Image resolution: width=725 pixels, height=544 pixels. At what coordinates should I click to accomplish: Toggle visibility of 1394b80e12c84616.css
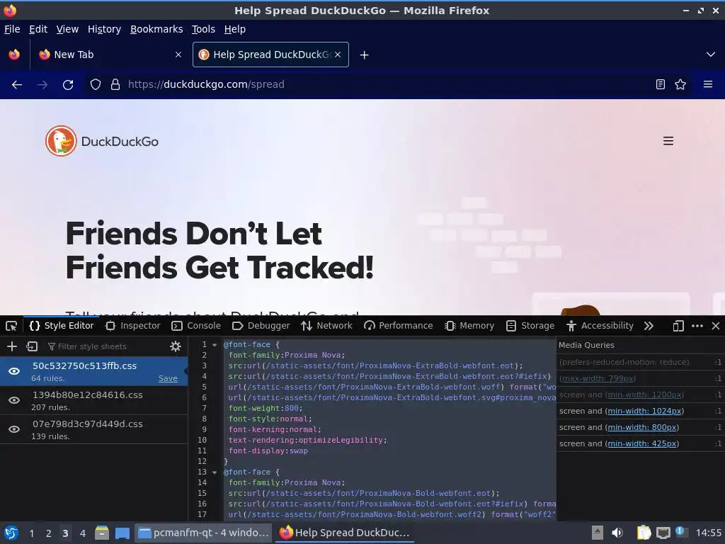[x=14, y=400]
